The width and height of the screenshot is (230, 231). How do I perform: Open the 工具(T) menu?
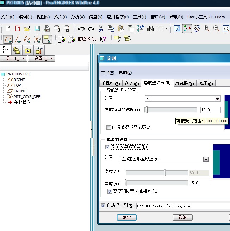pos(139,17)
